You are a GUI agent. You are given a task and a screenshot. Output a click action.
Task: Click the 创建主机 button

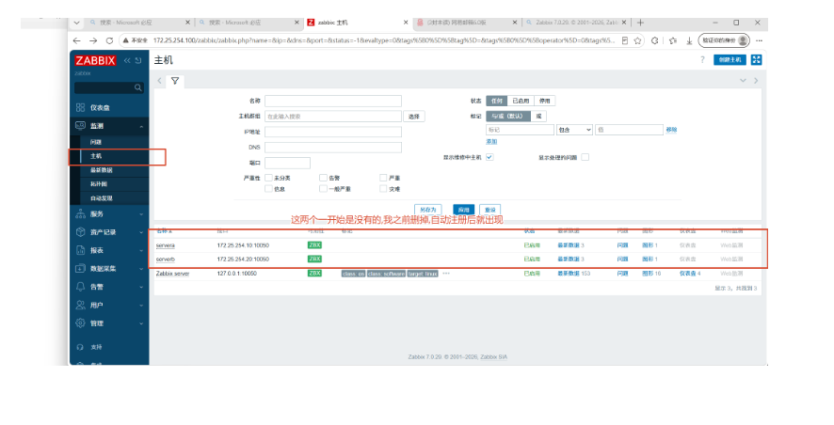tap(730, 59)
